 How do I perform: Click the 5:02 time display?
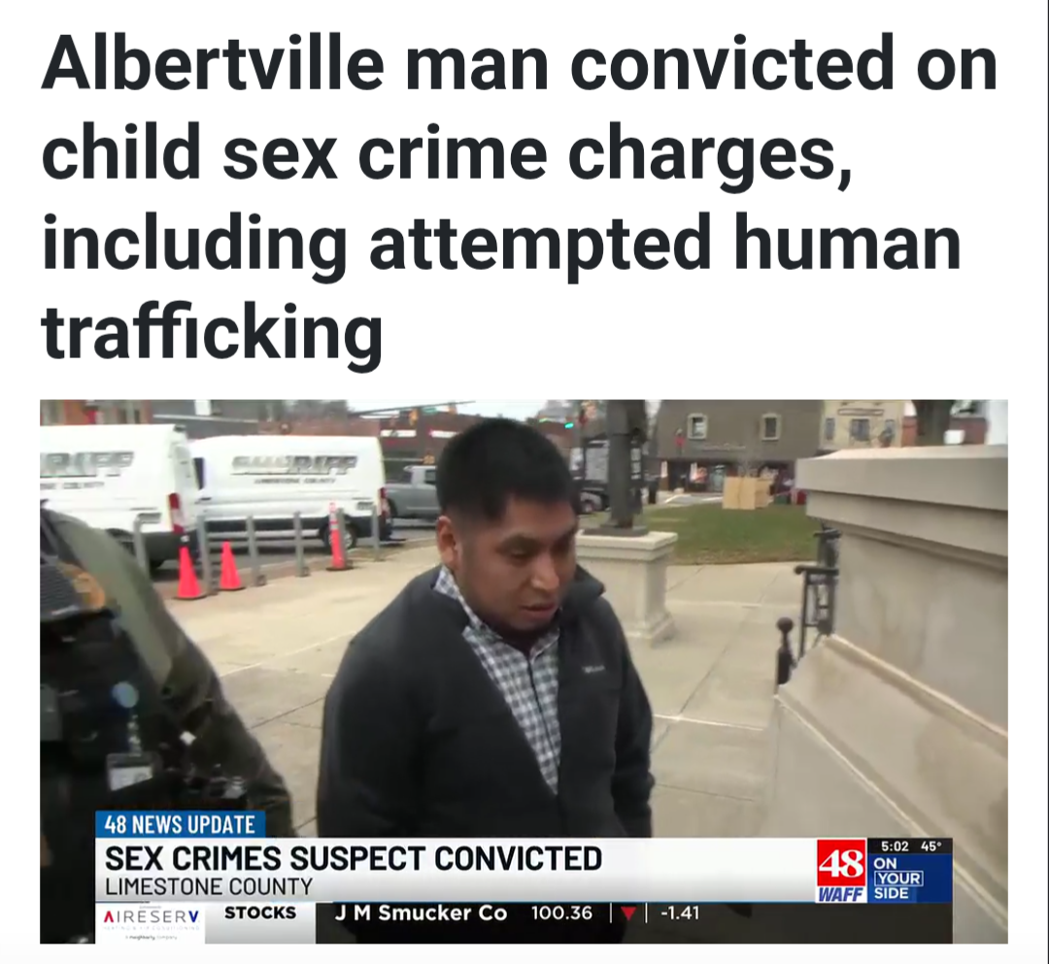[896, 847]
